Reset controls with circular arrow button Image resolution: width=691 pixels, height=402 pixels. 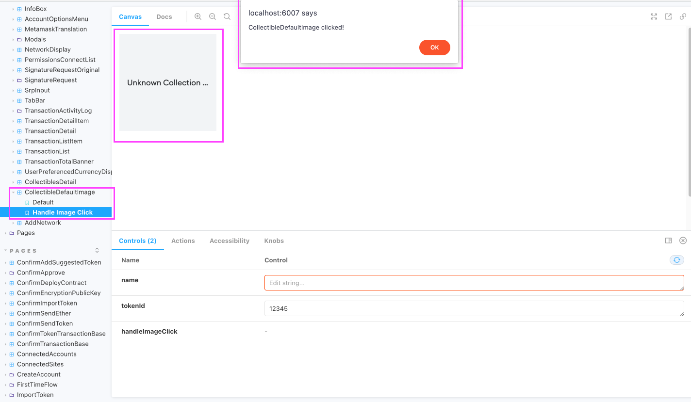[677, 260]
